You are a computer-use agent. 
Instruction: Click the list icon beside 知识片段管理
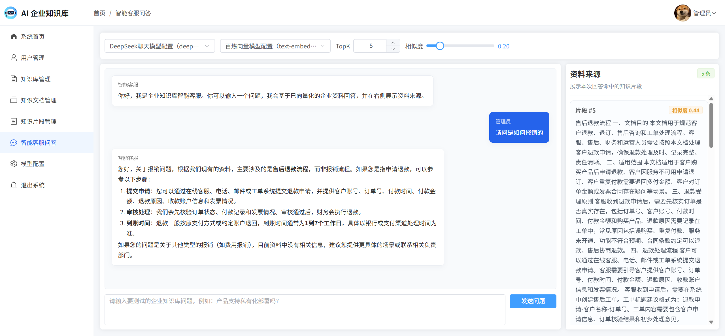(14, 121)
